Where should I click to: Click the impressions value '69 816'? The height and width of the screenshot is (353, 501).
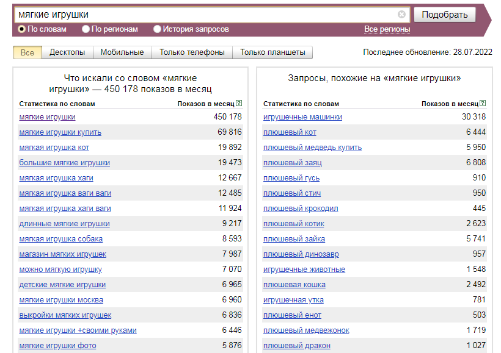click(230, 132)
